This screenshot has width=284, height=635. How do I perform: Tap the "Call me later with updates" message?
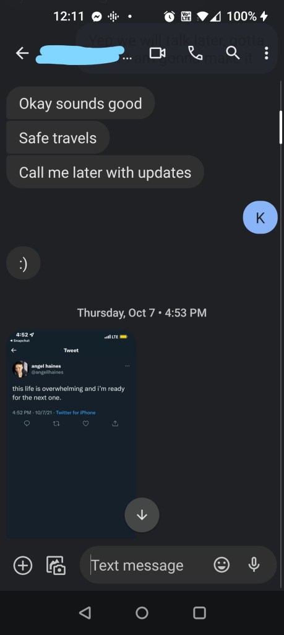pyautogui.click(x=105, y=172)
